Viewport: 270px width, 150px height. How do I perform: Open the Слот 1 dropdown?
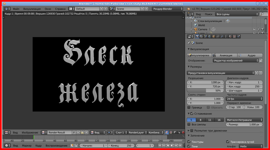tap(121, 132)
